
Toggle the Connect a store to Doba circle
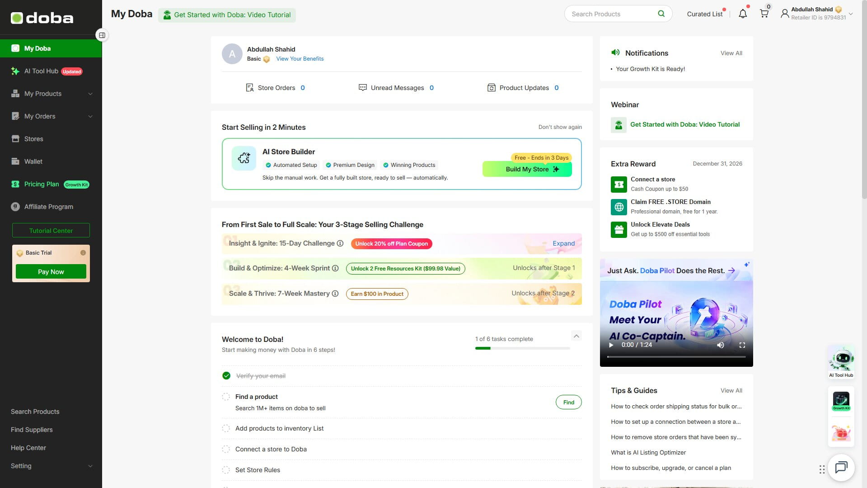coord(226,449)
